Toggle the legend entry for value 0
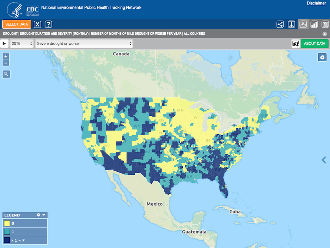330x248 pixels. pyautogui.click(x=25, y=223)
